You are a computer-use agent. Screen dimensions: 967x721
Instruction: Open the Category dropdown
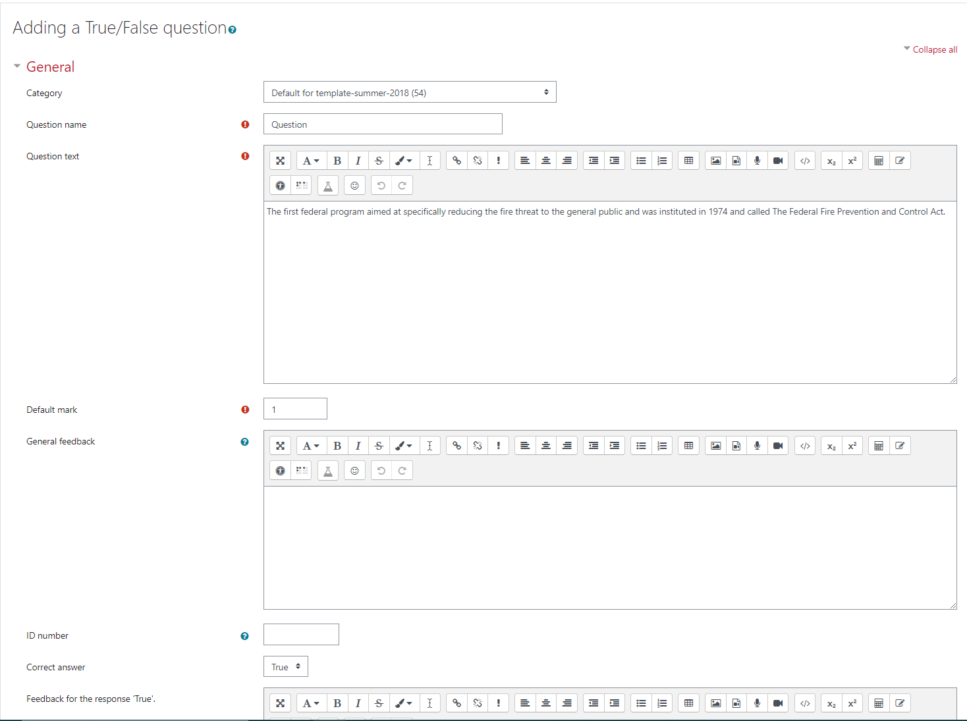tap(410, 92)
